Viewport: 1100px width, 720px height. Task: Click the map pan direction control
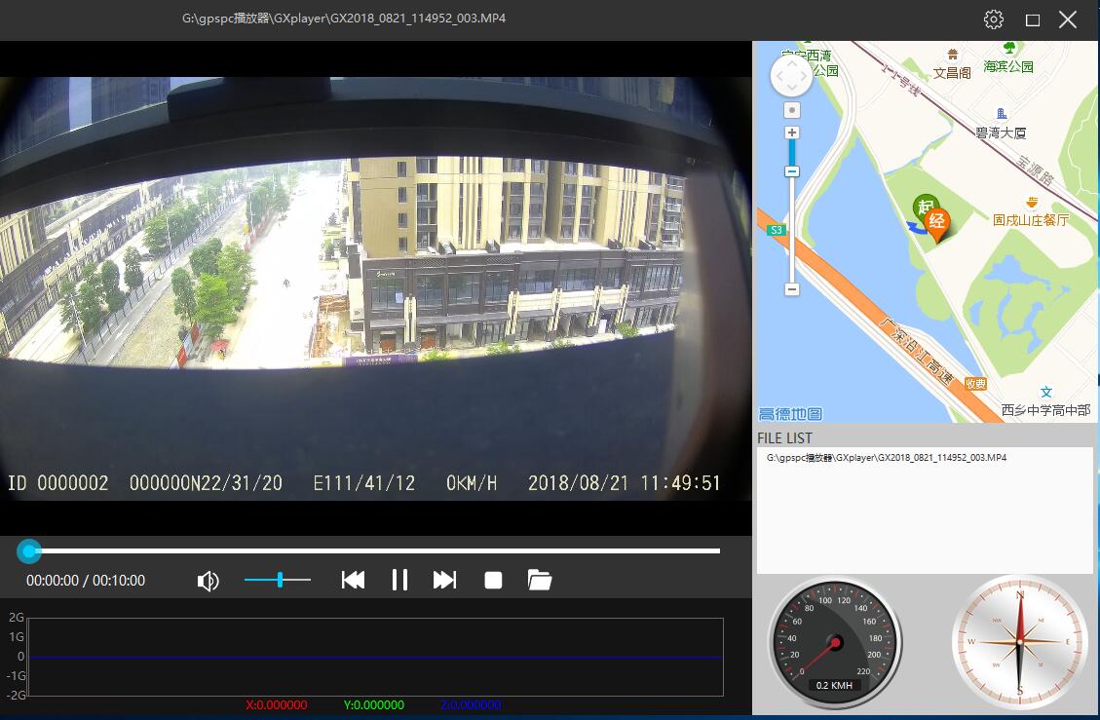(x=791, y=75)
